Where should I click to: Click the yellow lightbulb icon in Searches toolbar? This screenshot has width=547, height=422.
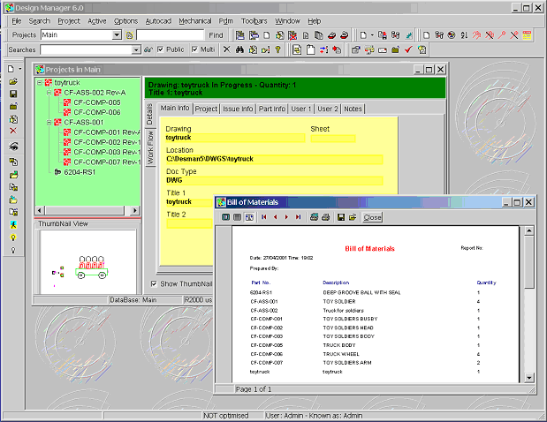click(277, 49)
